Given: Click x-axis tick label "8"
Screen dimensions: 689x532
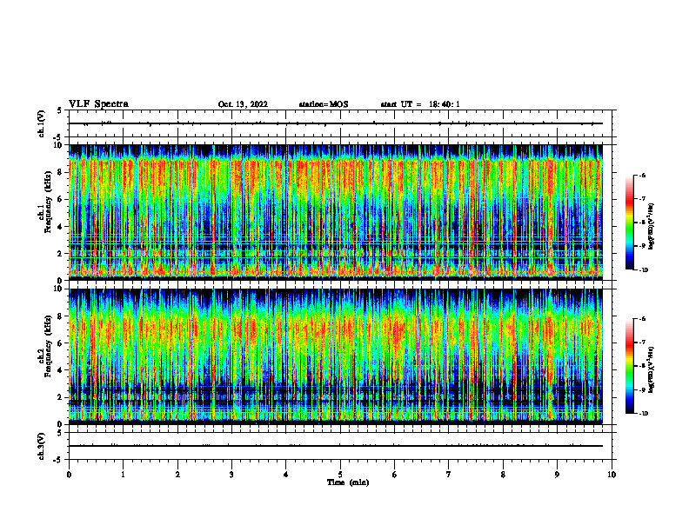Looking at the screenshot, I should coord(503,475).
